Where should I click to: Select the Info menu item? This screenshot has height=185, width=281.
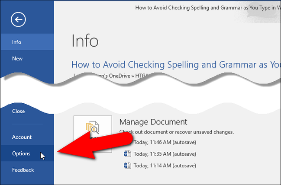27,42
